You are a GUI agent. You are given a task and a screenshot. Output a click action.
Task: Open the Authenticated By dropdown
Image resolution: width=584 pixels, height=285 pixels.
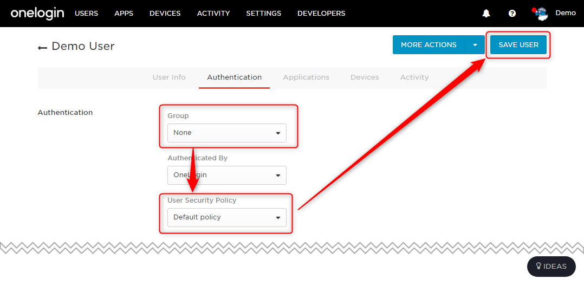[x=227, y=175]
